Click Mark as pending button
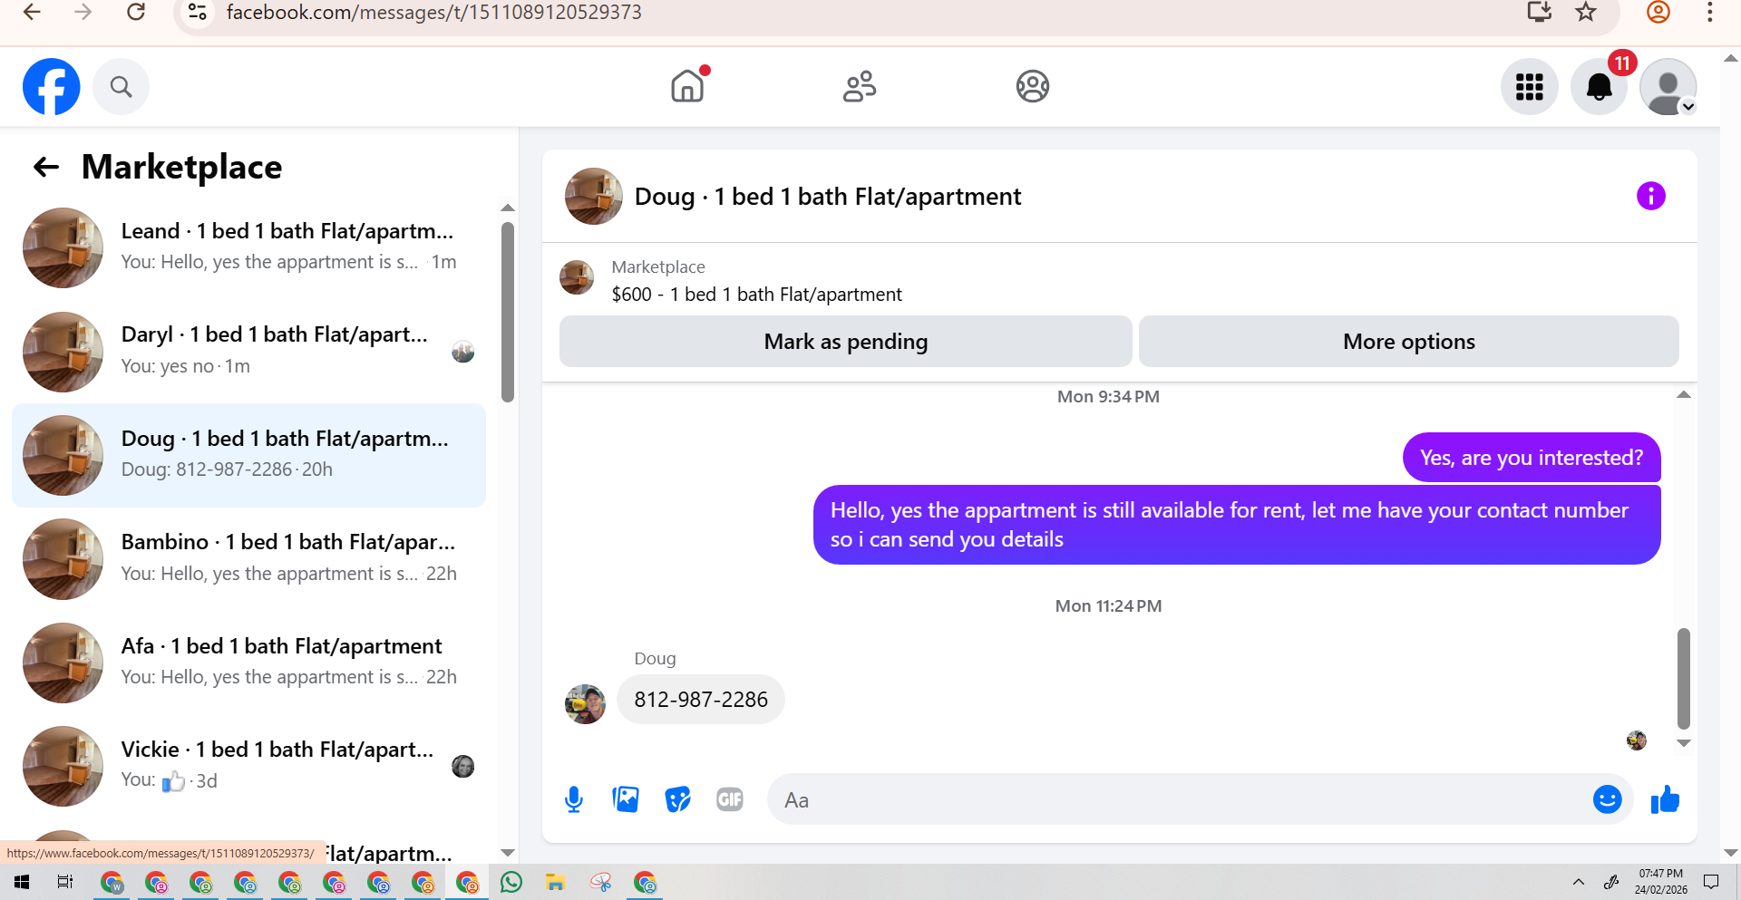This screenshot has height=900, width=1741. 845,342
